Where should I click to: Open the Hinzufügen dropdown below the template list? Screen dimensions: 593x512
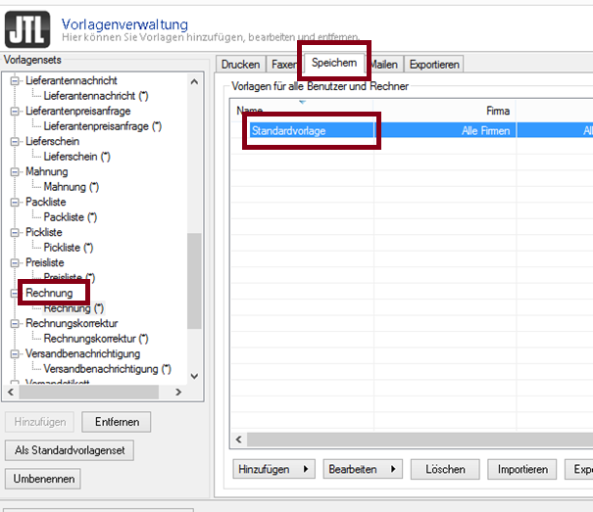(x=274, y=470)
